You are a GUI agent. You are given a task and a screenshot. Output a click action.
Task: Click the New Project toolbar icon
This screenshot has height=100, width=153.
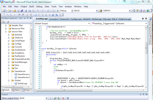click(4, 11)
